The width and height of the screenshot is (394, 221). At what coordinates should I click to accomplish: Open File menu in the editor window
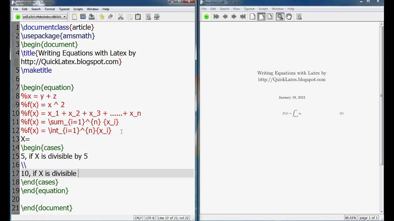[15, 9]
